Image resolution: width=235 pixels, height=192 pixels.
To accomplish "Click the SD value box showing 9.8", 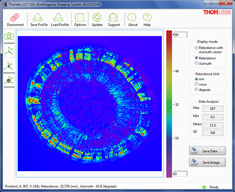I will (213, 133).
